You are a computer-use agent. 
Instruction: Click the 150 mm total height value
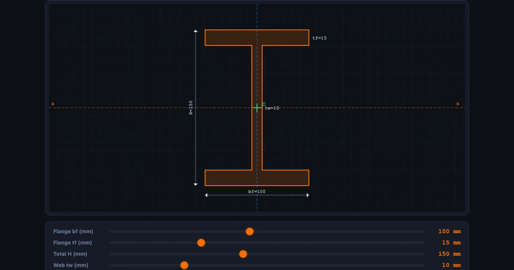coord(449,254)
